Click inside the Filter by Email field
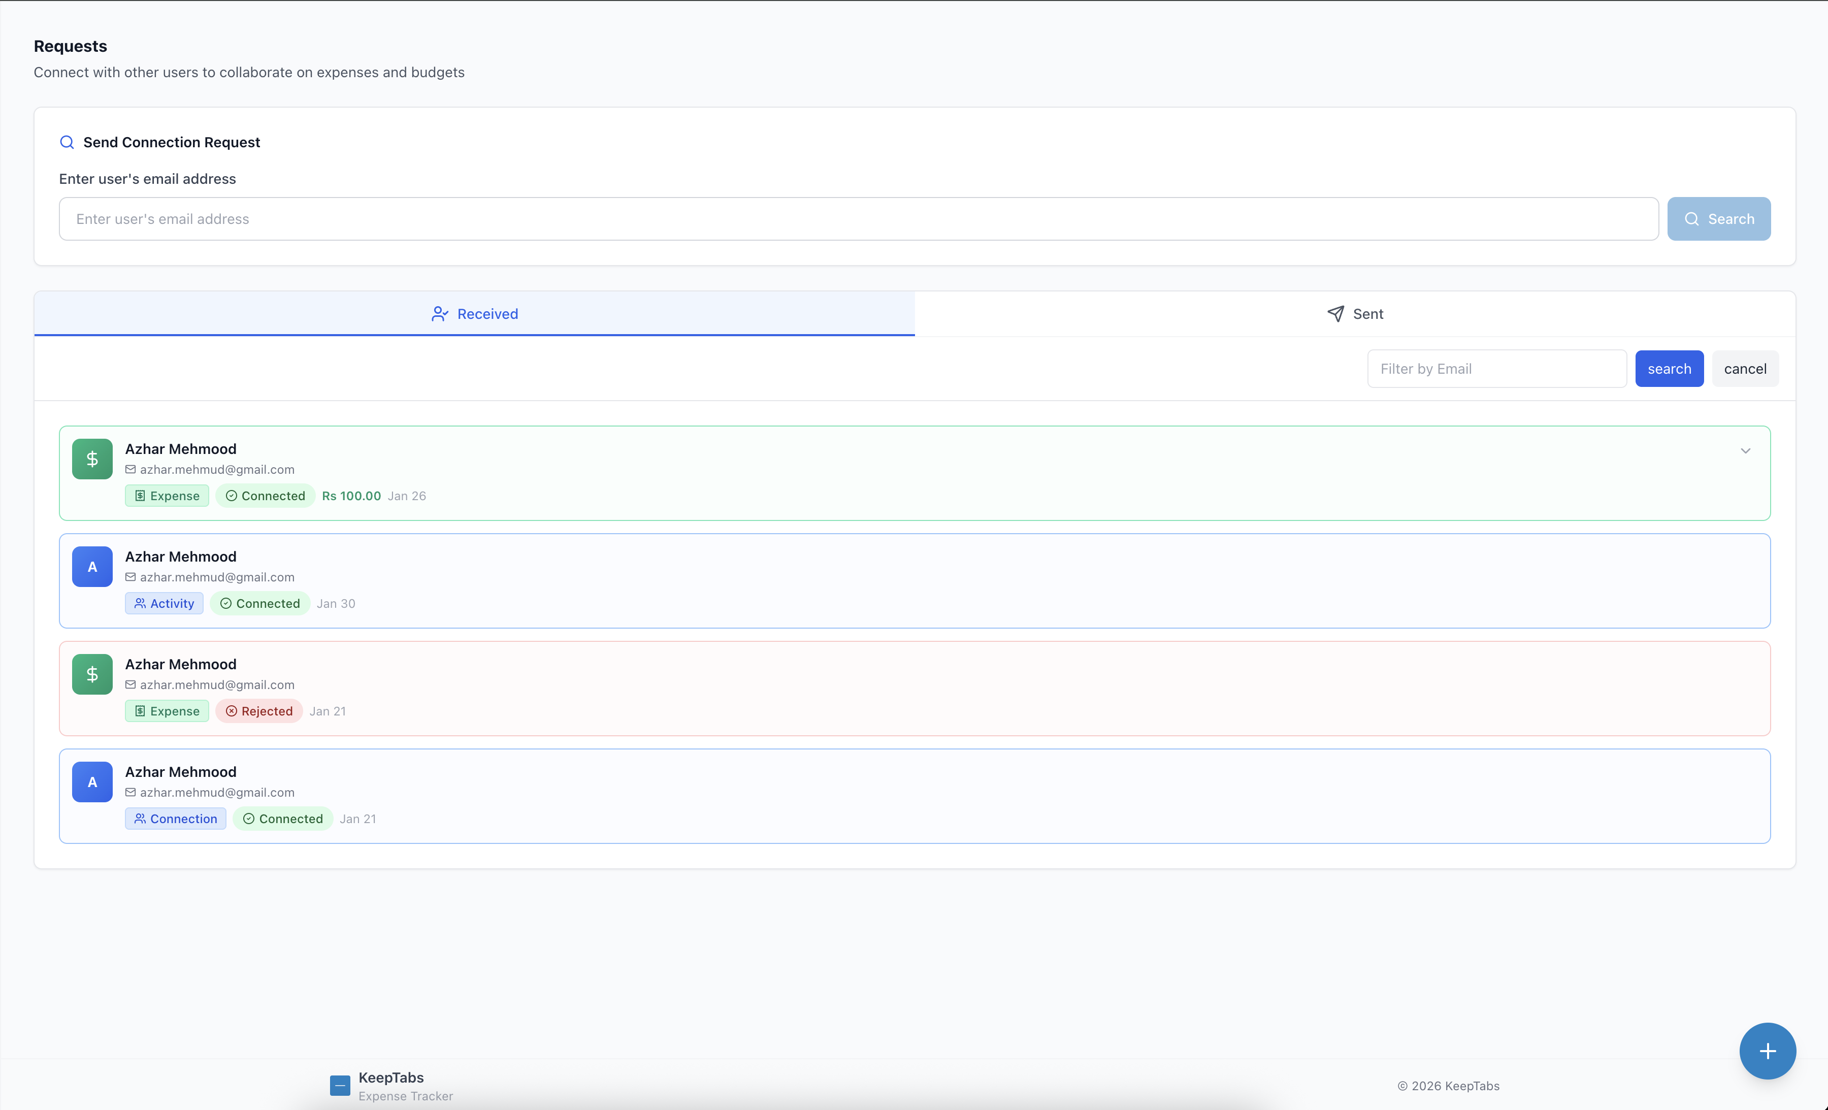Screen dimensions: 1828x1110 [x=1496, y=368]
